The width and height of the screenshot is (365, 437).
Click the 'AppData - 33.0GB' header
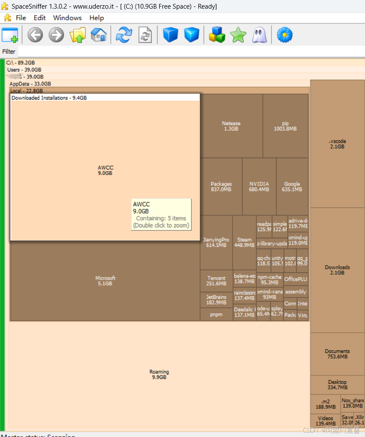click(30, 84)
